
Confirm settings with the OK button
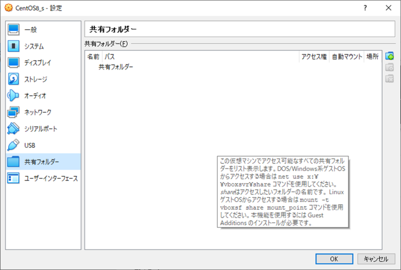click(x=334, y=259)
